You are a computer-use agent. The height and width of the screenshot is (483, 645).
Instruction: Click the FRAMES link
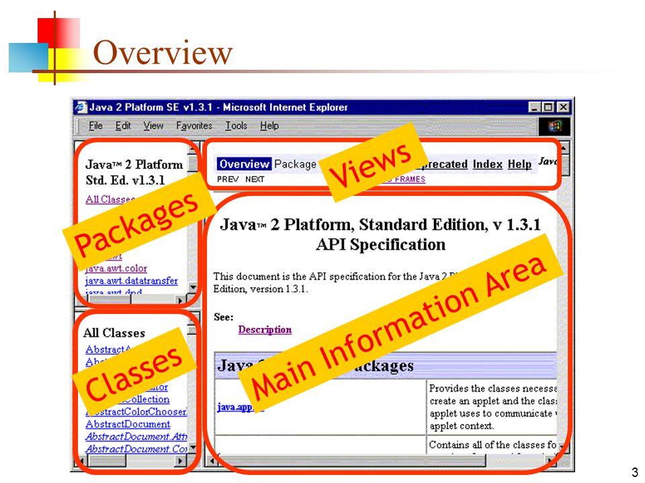click(x=410, y=179)
